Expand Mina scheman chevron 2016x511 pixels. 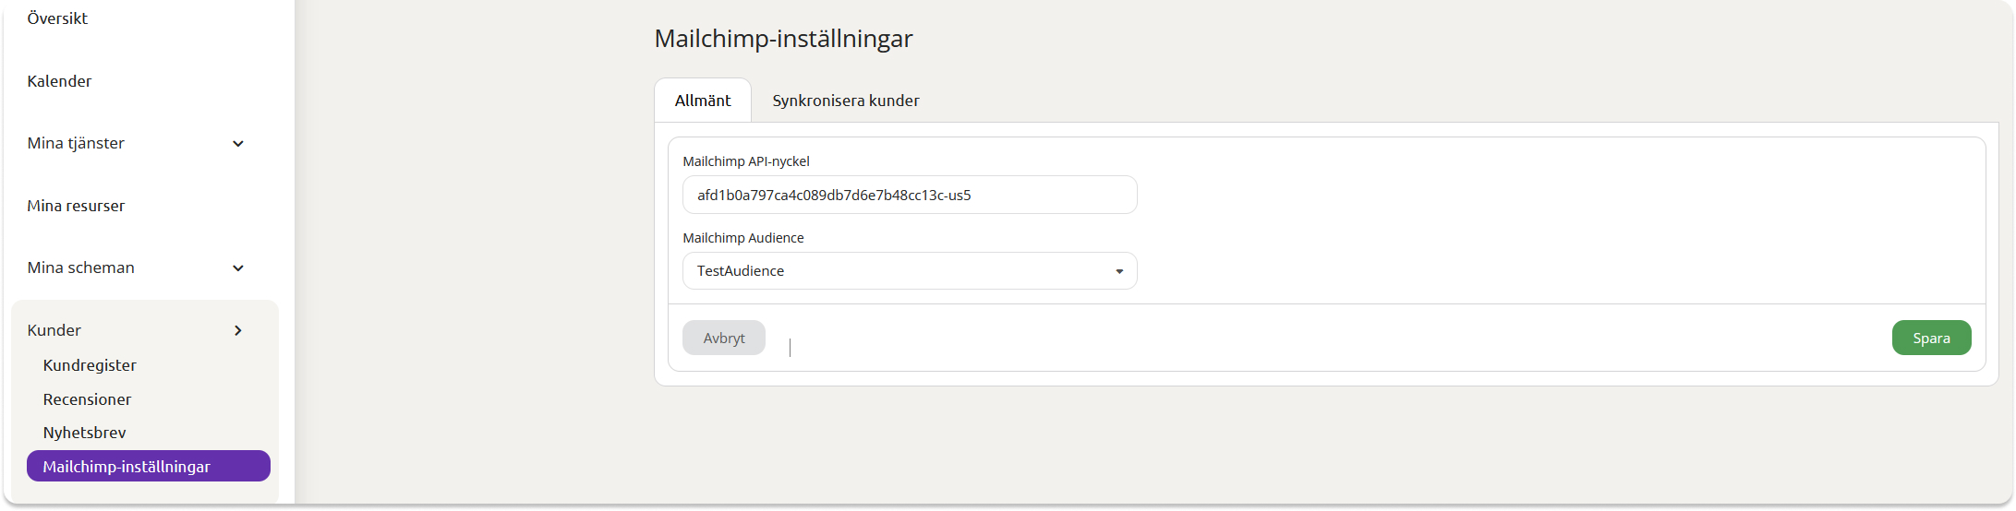[238, 268]
